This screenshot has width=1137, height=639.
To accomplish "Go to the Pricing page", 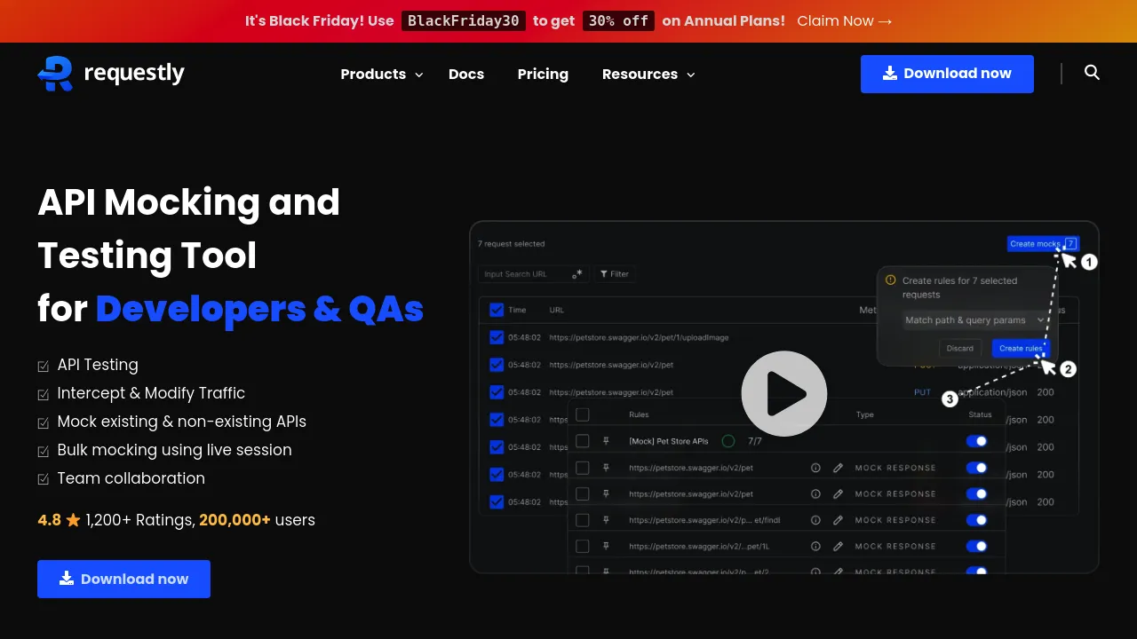I will [x=543, y=75].
